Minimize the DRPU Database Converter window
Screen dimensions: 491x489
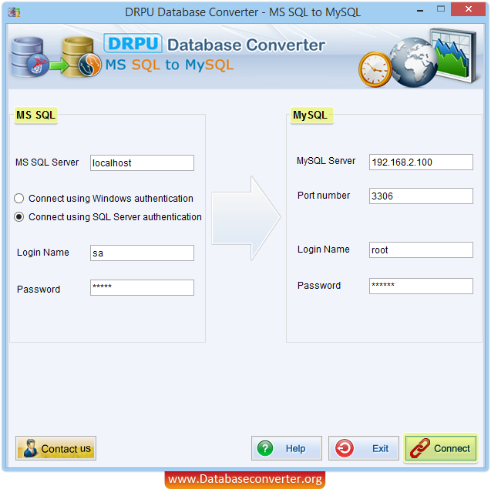(420, 10)
